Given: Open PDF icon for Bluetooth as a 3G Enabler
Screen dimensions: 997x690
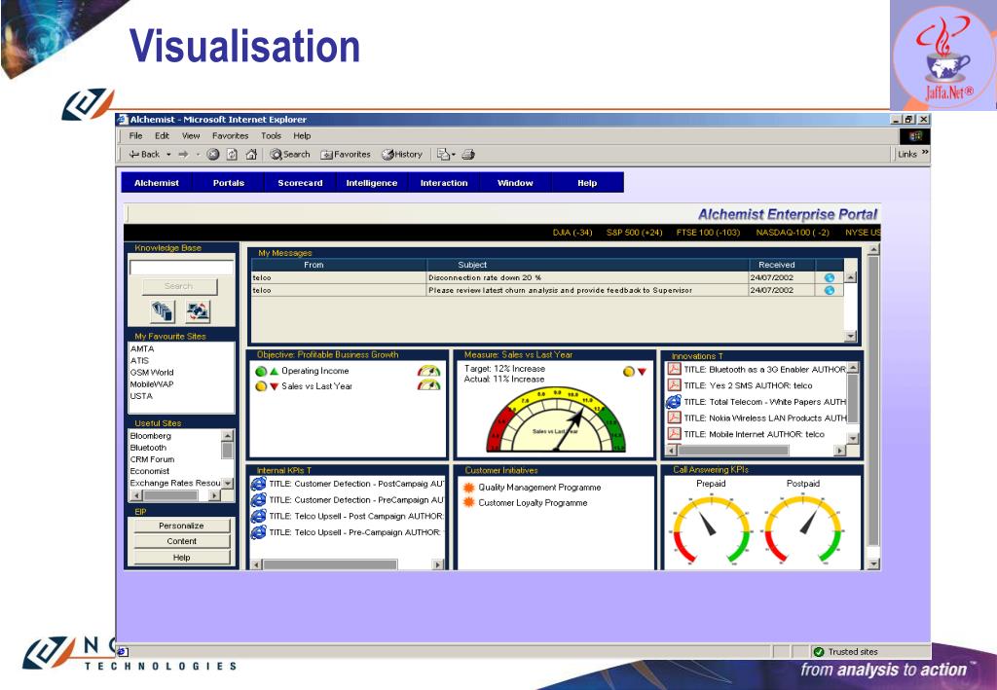Looking at the screenshot, I should (674, 369).
